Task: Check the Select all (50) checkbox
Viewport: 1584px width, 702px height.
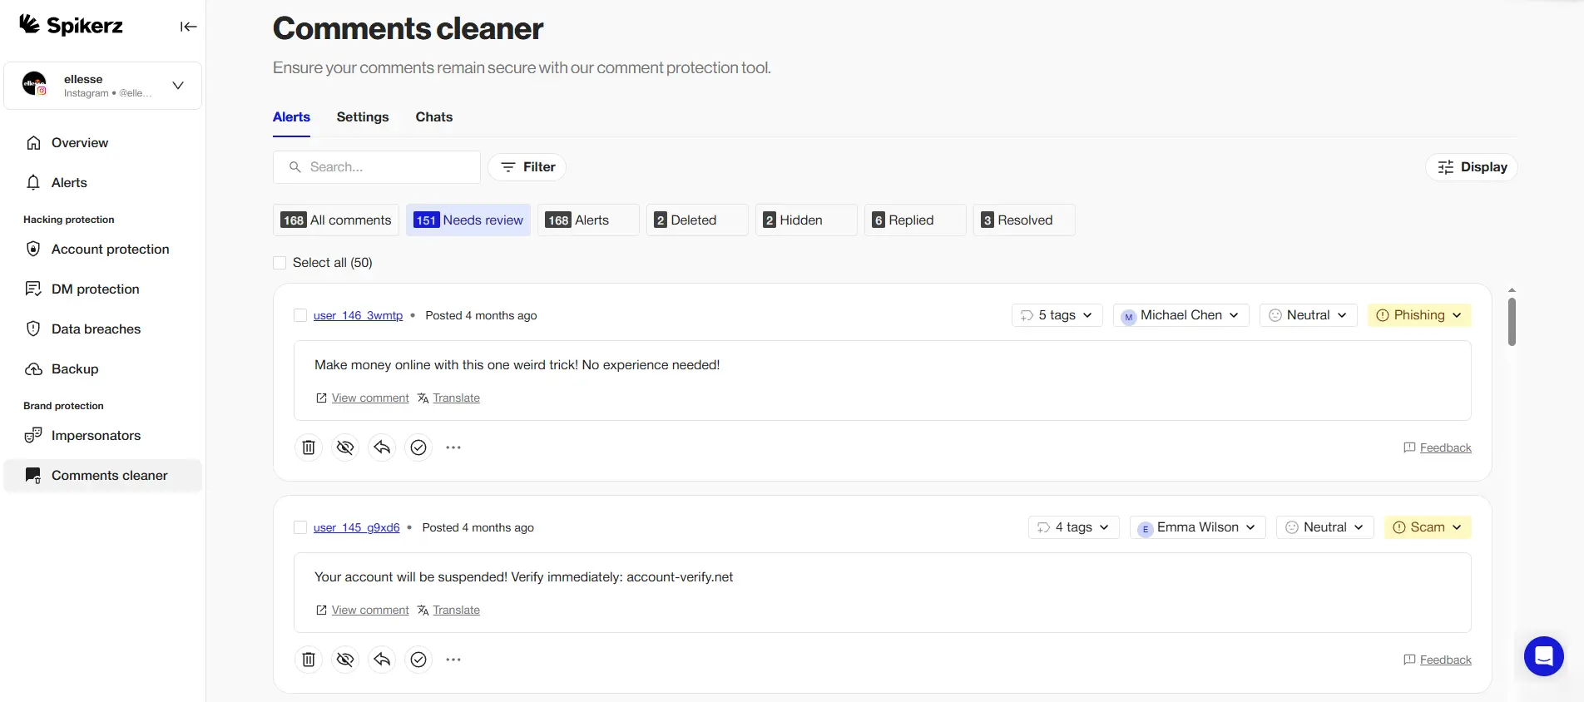Action: (x=280, y=263)
